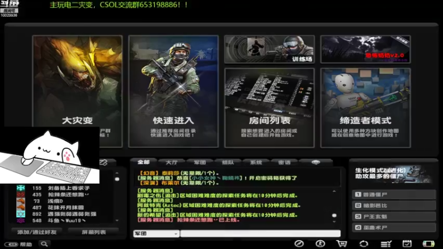Open the diamond icon chat tab
443x249 pixels.
click(x=315, y=162)
